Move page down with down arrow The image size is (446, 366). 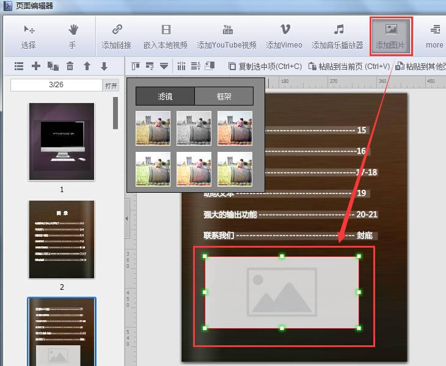click(x=104, y=66)
